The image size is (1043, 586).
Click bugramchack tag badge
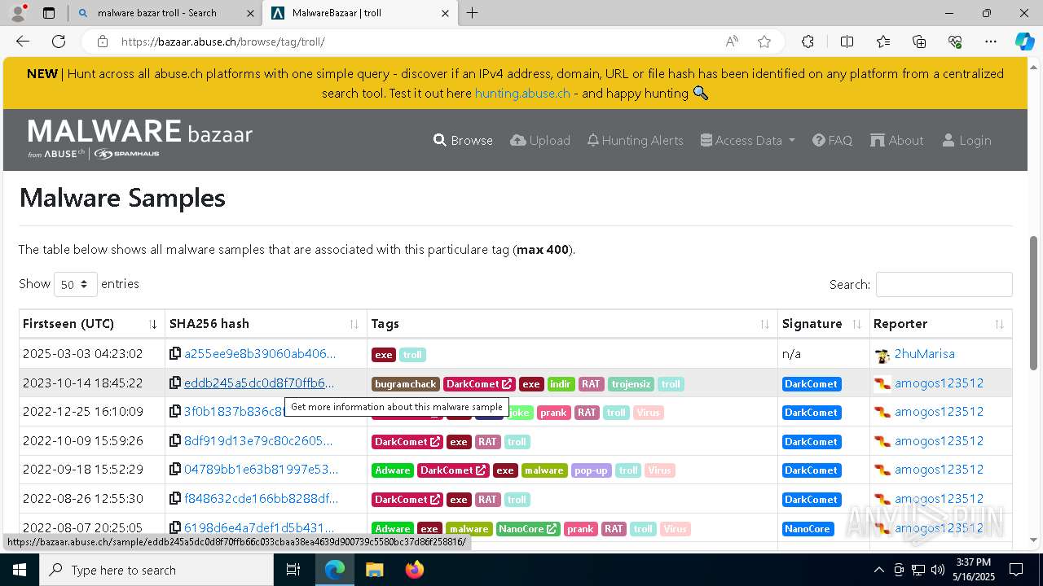[x=406, y=383]
